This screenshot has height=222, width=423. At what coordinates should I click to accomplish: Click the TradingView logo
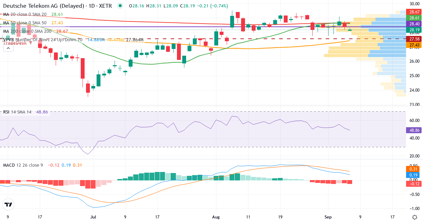point(8,204)
